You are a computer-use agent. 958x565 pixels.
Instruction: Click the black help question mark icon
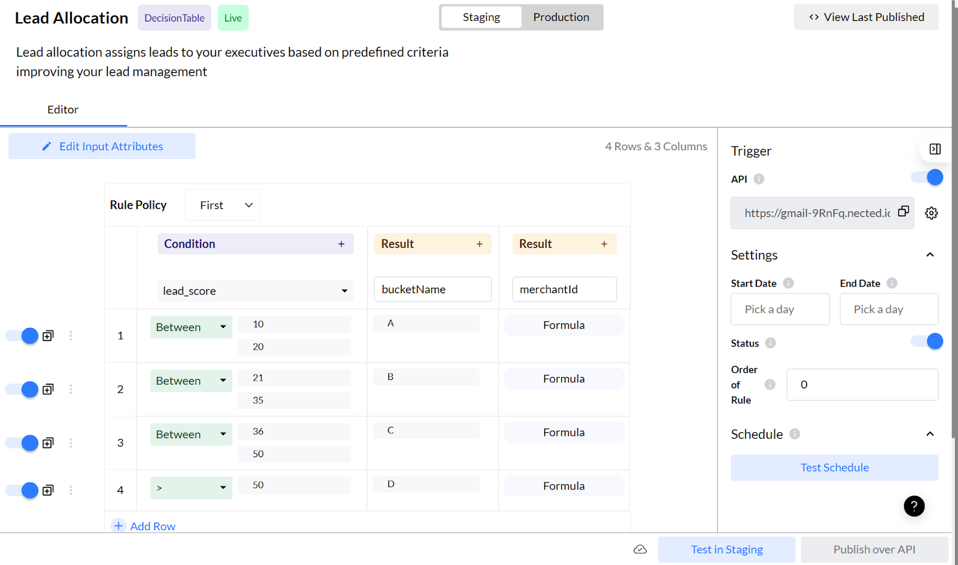coord(914,506)
